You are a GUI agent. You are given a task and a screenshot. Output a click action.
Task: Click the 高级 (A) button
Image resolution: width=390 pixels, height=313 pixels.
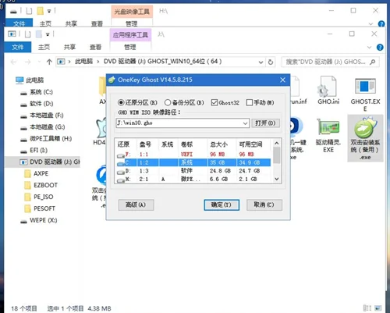[x=136, y=205]
